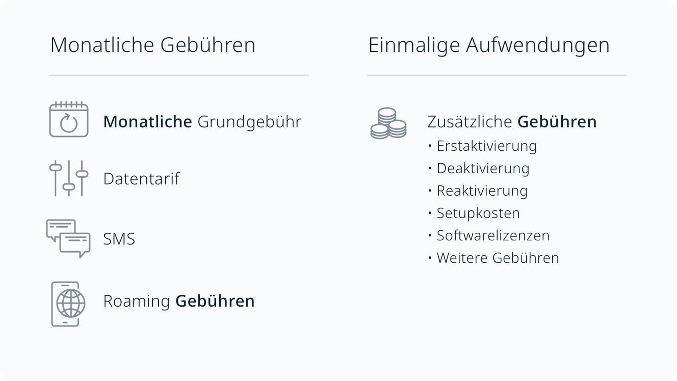Select the Datentarif label
Image resolution: width=677 pixels, height=381 pixels.
(x=141, y=178)
